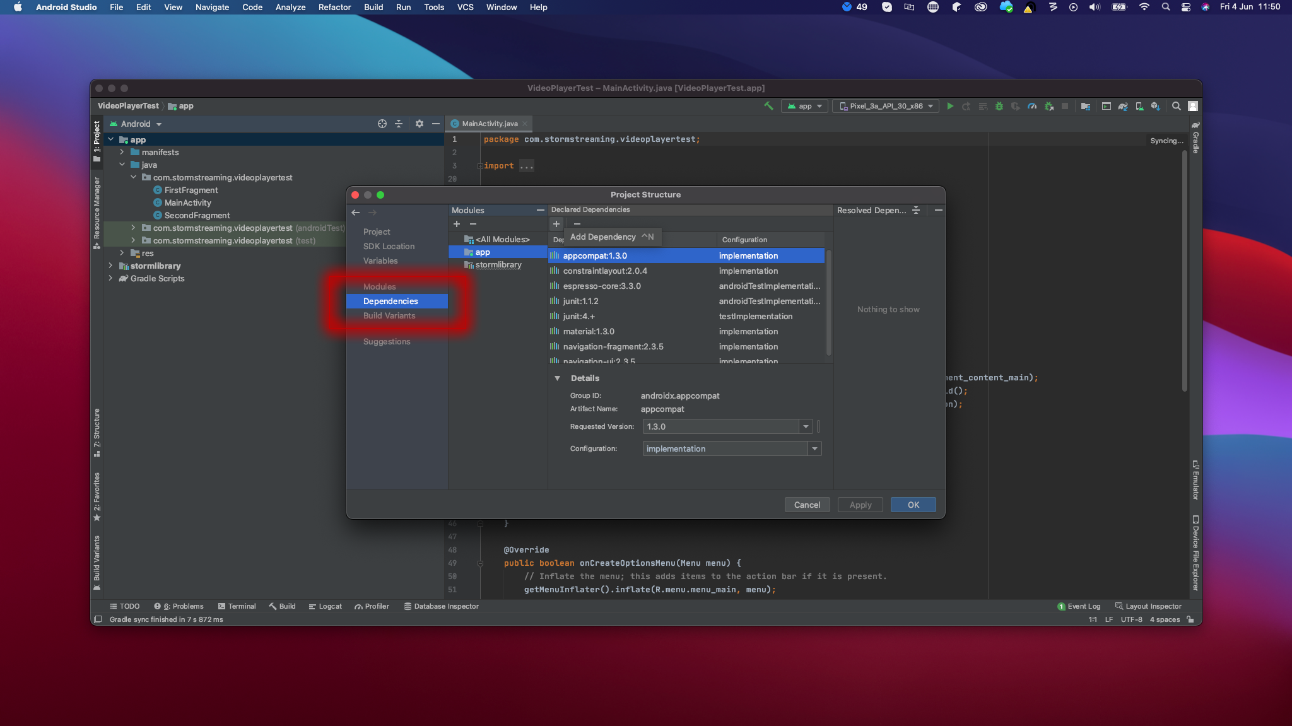Sync Project with Gradle Files icon

[1123, 106]
